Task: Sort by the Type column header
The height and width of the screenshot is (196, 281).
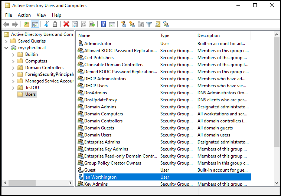Action: click(x=177, y=36)
